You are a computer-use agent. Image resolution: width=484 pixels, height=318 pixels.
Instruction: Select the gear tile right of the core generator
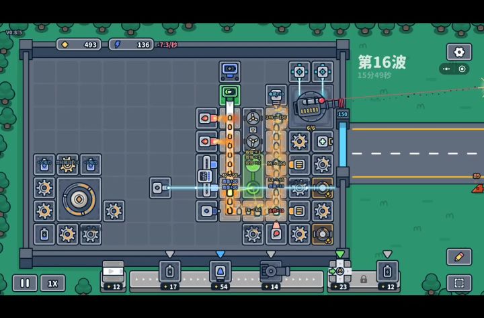pos(114,211)
